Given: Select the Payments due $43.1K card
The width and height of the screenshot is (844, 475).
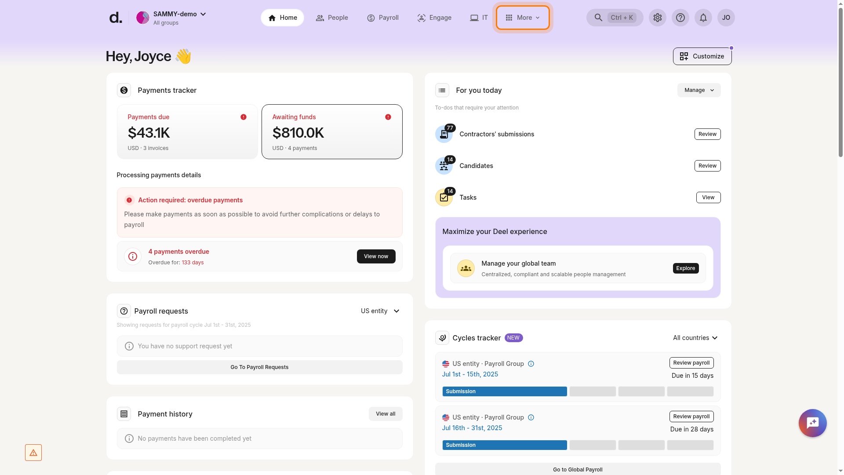Looking at the screenshot, I should click(187, 132).
